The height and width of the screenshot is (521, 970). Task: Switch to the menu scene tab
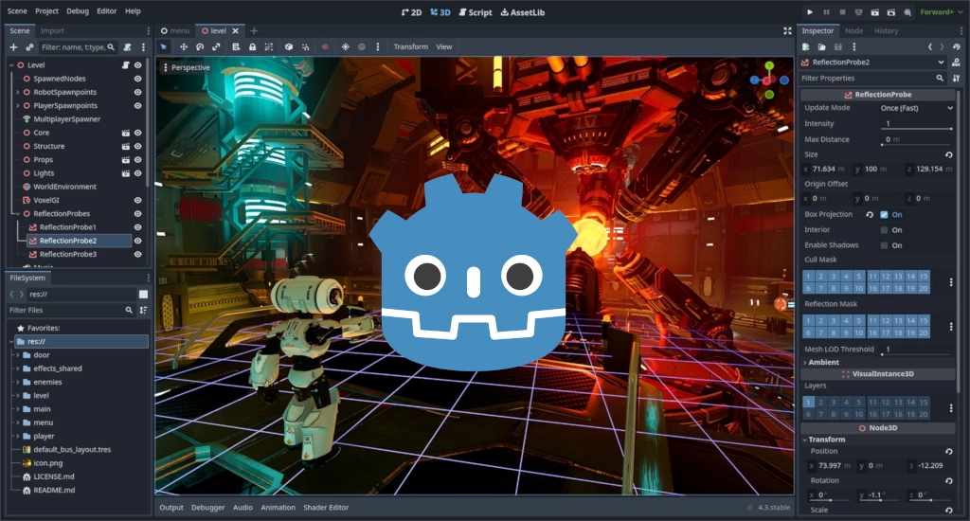(x=175, y=31)
